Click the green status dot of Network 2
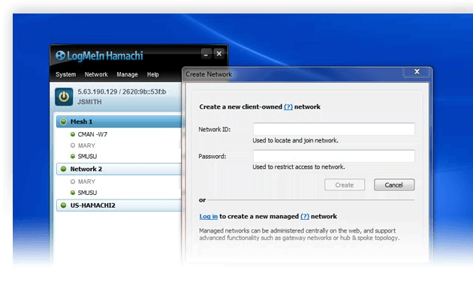 click(x=63, y=169)
